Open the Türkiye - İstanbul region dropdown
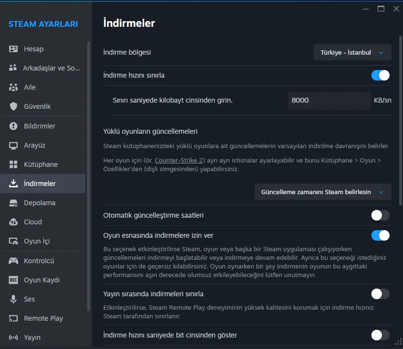Viewport: 403px width, 349px height. [352, 52]
